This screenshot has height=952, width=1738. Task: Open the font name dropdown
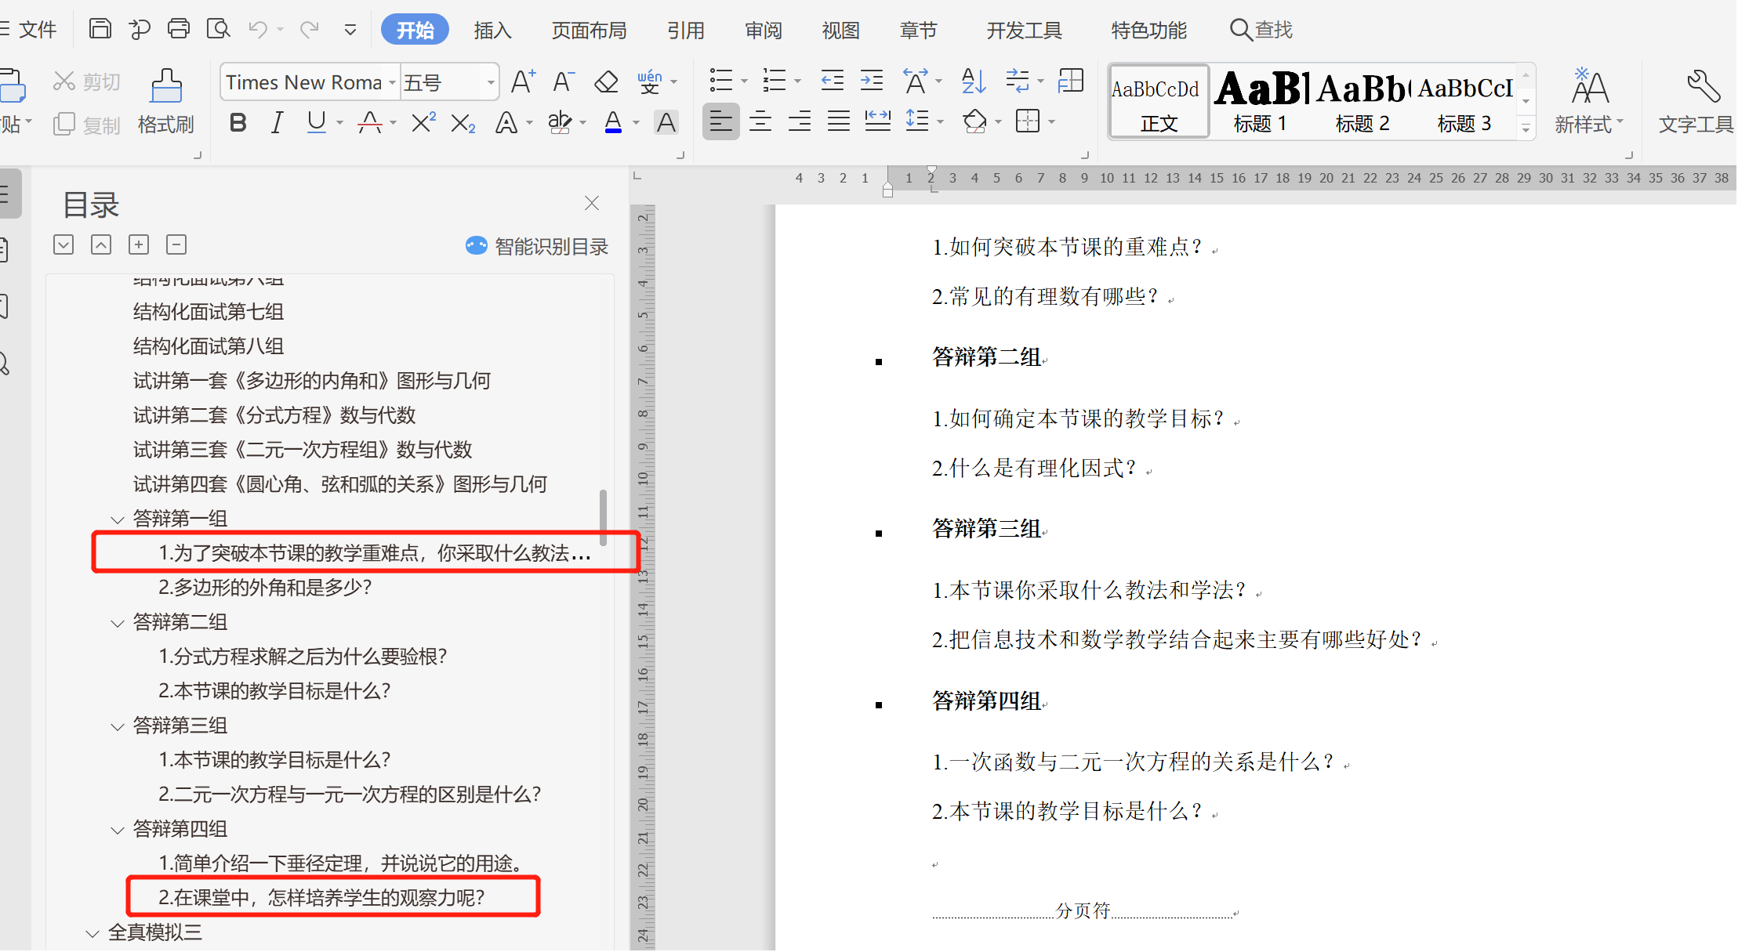tap(392, 82)
